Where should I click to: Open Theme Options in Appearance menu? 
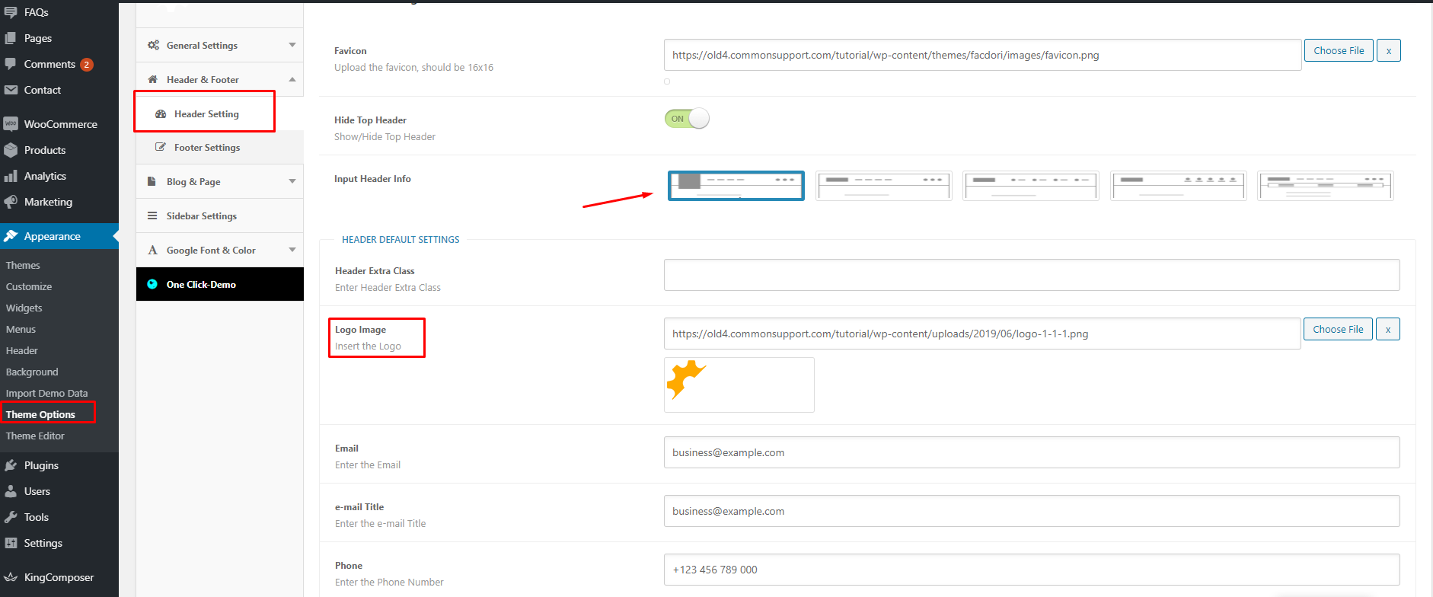[40, 414]
